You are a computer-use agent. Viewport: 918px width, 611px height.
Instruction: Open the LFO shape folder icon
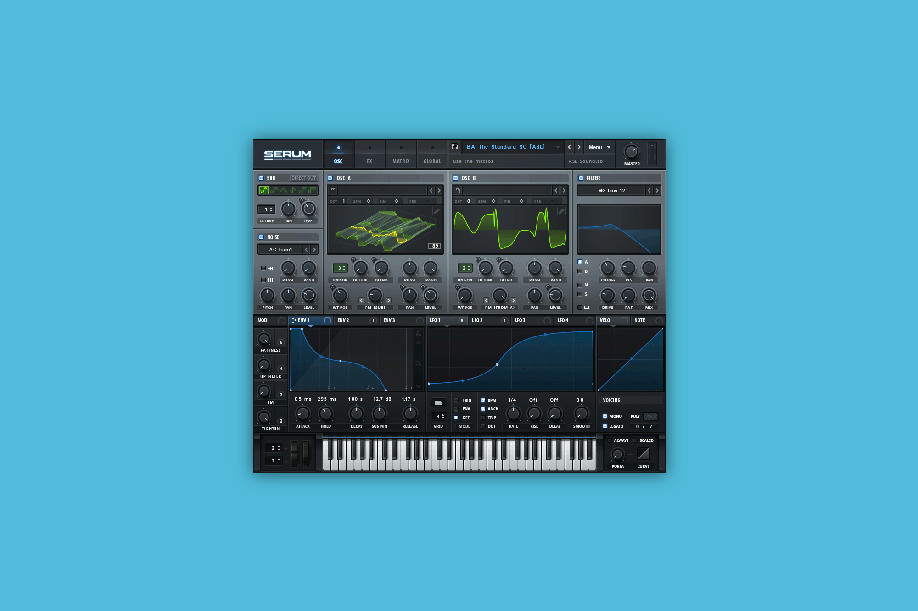click(438, 403)
